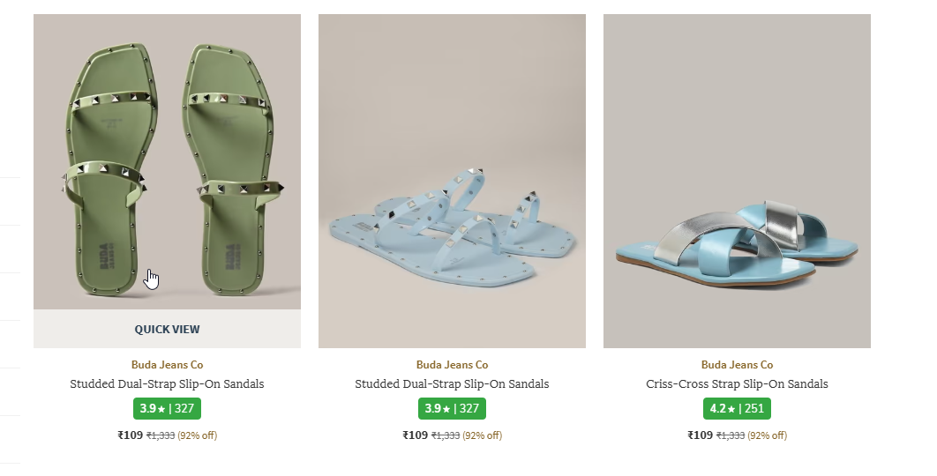
Task: Open the Studded Dual-Strap Slip-On Sandals title for the blue pair
Action: pos(452,384)
